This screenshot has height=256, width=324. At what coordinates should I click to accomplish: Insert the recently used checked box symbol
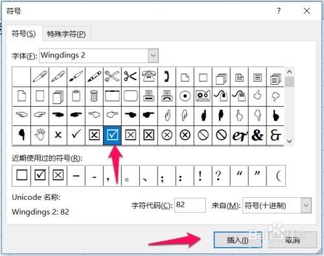click(40, 175)
